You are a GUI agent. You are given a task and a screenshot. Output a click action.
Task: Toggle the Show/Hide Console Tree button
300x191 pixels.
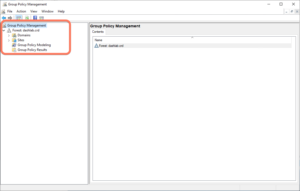[18, 18]
